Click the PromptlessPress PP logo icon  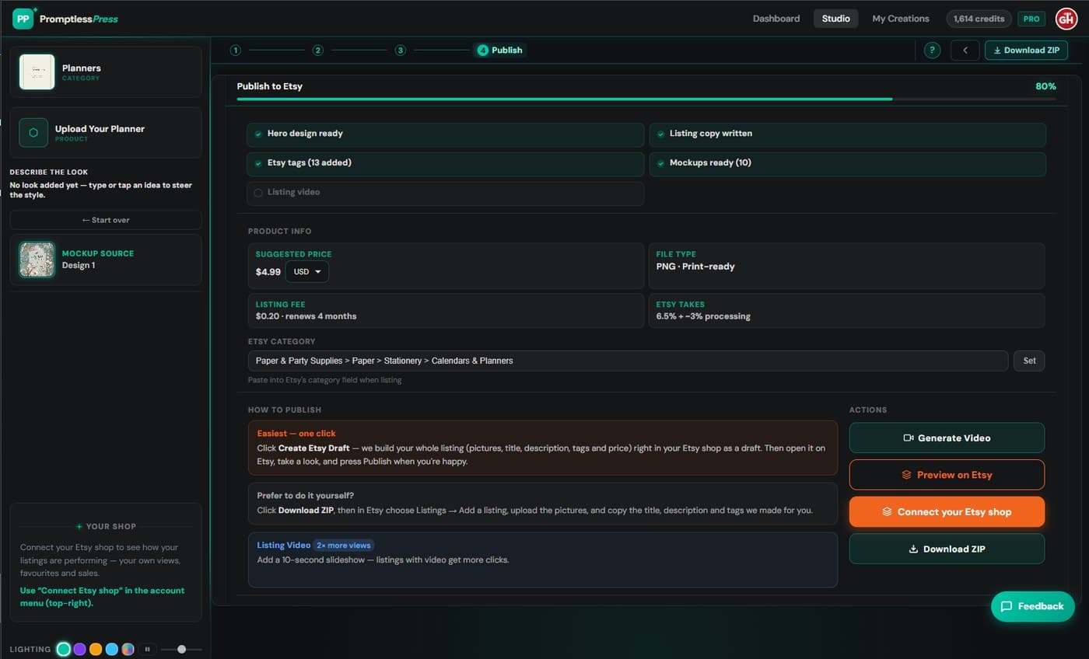pyautogui.click(x=23, y=19)
